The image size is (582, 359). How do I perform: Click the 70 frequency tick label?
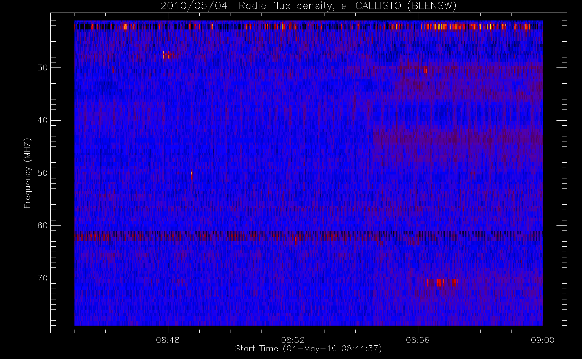42,278
